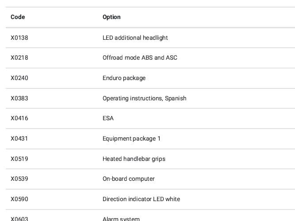295x221 pixels.
Task: Select Heated handlebar grips entry
Action: pos(134,159)
